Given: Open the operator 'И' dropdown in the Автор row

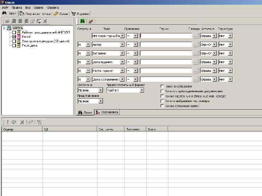Looking at the screenshot, I should point(88,45).
